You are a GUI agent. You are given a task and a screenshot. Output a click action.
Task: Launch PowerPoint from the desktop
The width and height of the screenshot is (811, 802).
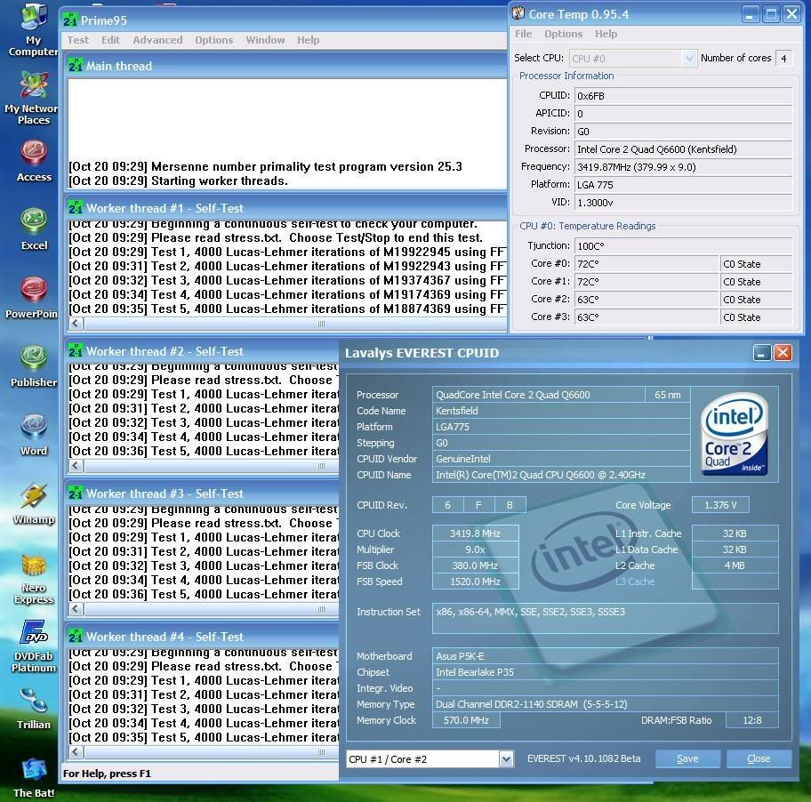point(32,298)
